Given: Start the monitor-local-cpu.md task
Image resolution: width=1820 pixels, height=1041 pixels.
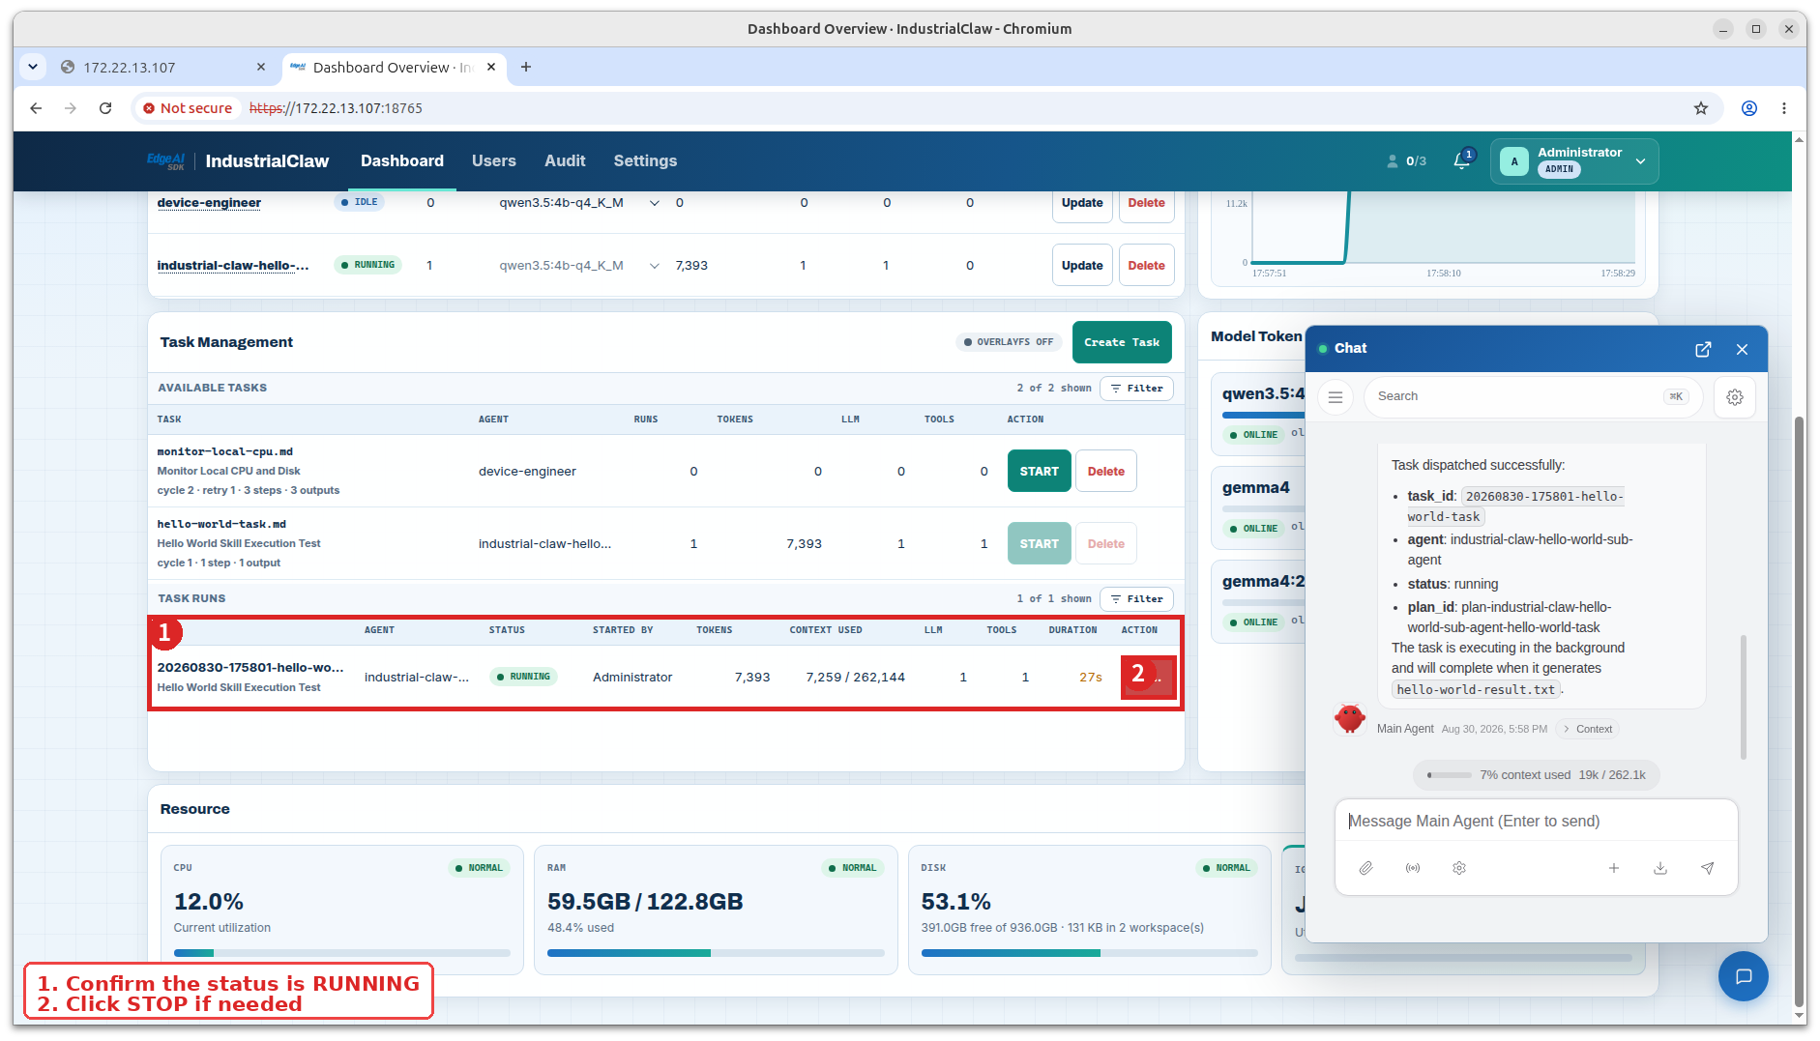Looking at the screenshot, I should (x=1039, y=471).
